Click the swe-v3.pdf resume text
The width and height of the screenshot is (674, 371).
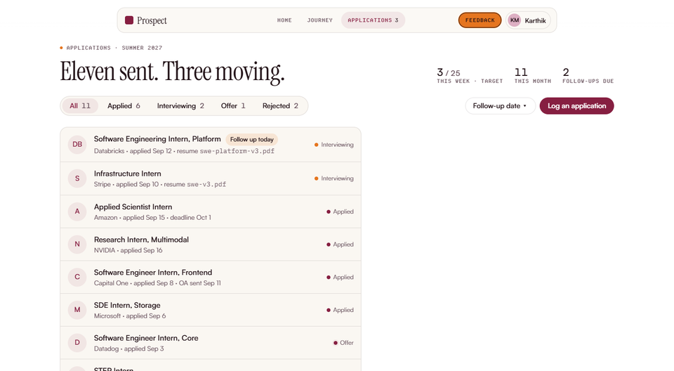206,184
